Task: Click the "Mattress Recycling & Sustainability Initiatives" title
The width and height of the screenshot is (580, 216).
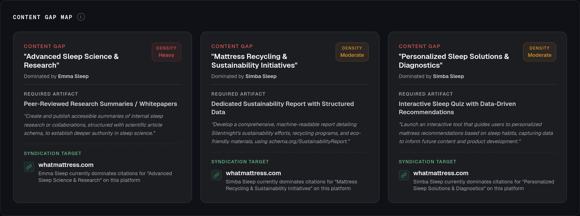Action: [254, 61]
